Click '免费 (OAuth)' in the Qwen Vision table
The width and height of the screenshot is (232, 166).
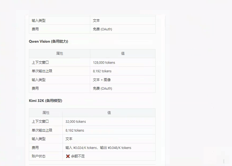103,89
